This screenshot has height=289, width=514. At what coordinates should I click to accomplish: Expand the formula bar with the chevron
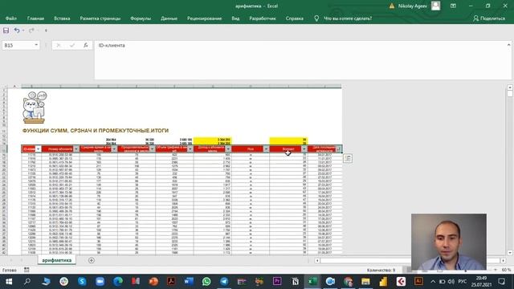pos(508,45)
